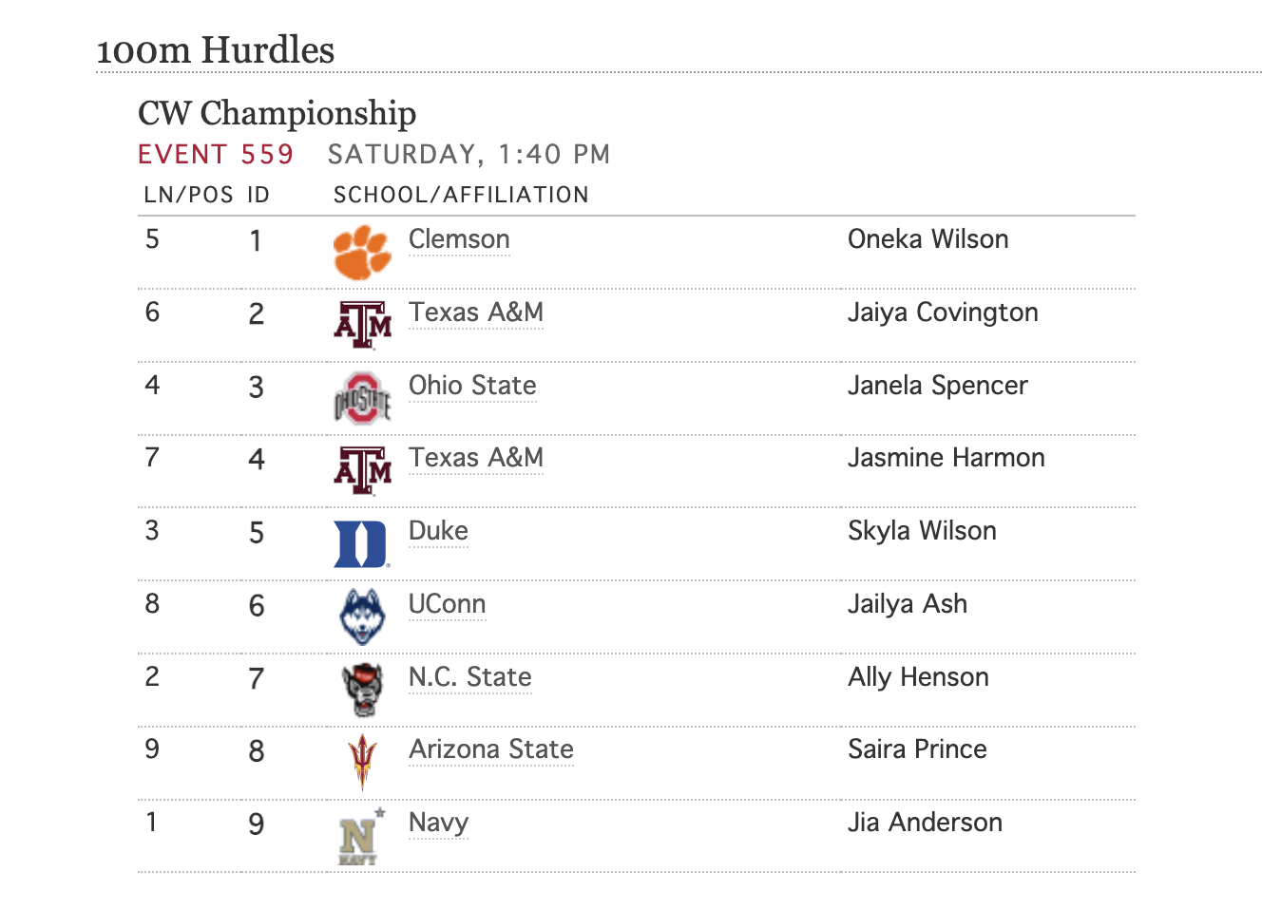This screenshot has height=910, width=1262.
Task: Open Texas A&M link in Jasmine Harmon row
Action: click(475, 458)
